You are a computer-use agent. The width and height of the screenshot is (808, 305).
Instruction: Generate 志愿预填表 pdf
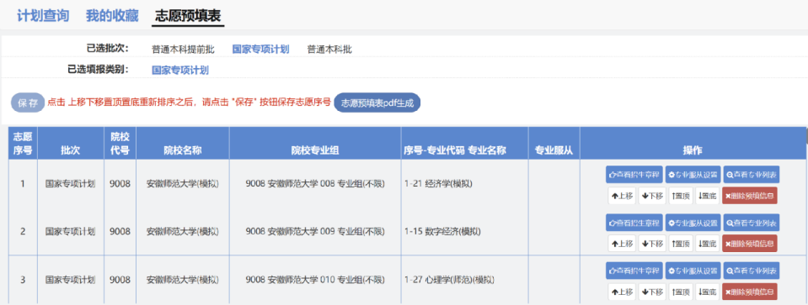pyautogui.click(x=377, y=103)
